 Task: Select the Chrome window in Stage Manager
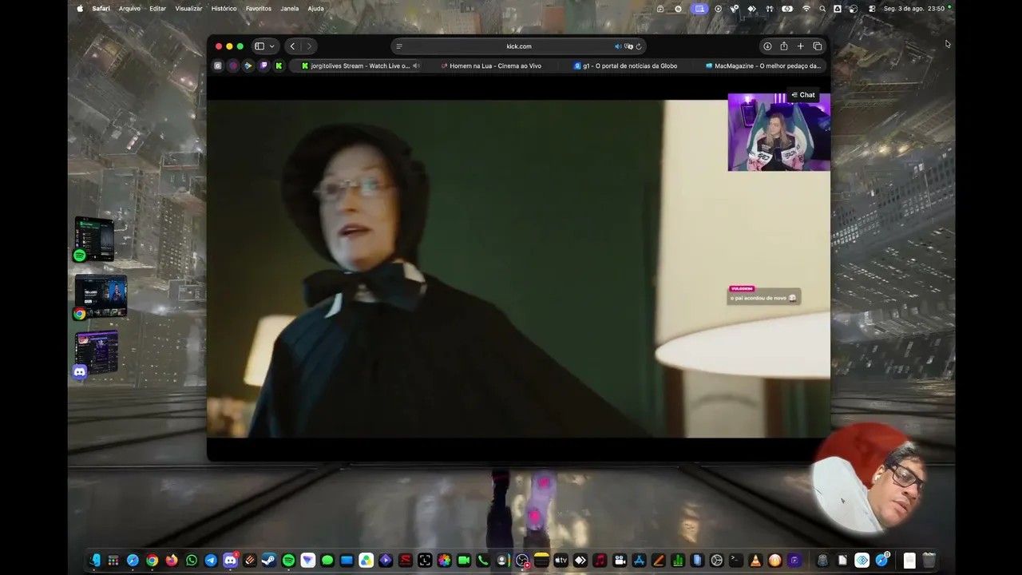[101, 297]
